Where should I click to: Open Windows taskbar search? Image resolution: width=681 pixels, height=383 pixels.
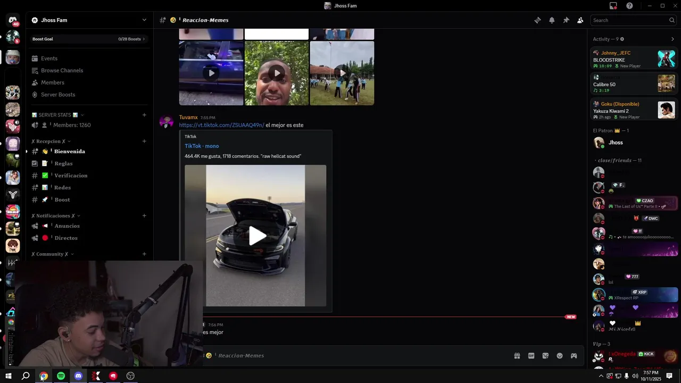click(x=26, y=376)
